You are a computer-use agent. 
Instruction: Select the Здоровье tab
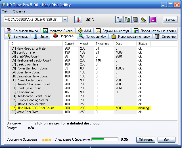[x=63, y=36]
